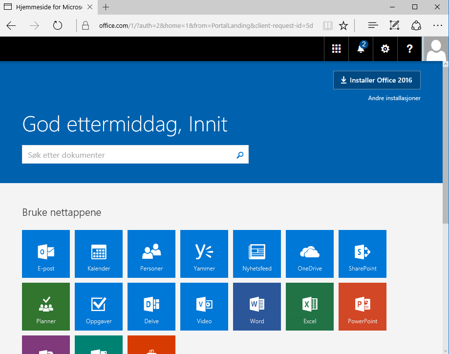The height and width of the screenshot is (354, 449).
Task: Open the OneDrive tile
Action: 310,254
